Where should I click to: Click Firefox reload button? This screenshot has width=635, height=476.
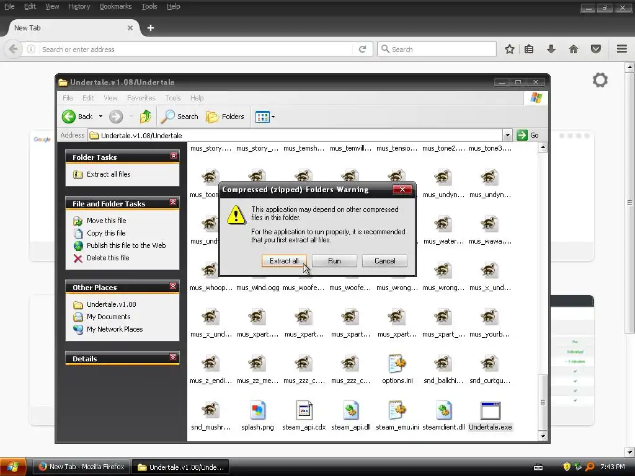pyautogui.click(x=362, y=50)
